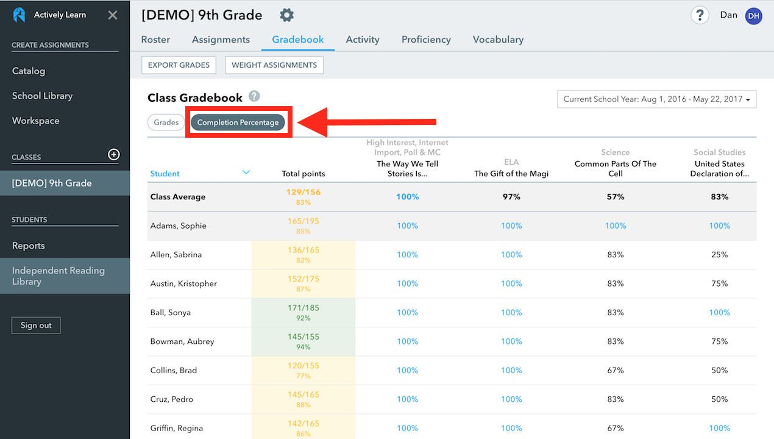774x439 pixels.
Task: Select [DEMO] 9th Grade class in sidebar
Action: (x=65, y=183)
